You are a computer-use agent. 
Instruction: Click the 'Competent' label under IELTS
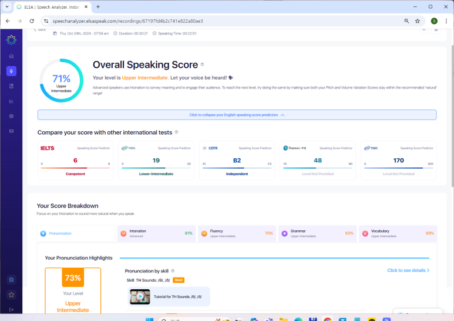pyautogui.click(x=75, y=174)
